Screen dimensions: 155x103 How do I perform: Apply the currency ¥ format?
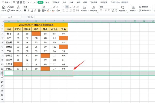(101, 11)
